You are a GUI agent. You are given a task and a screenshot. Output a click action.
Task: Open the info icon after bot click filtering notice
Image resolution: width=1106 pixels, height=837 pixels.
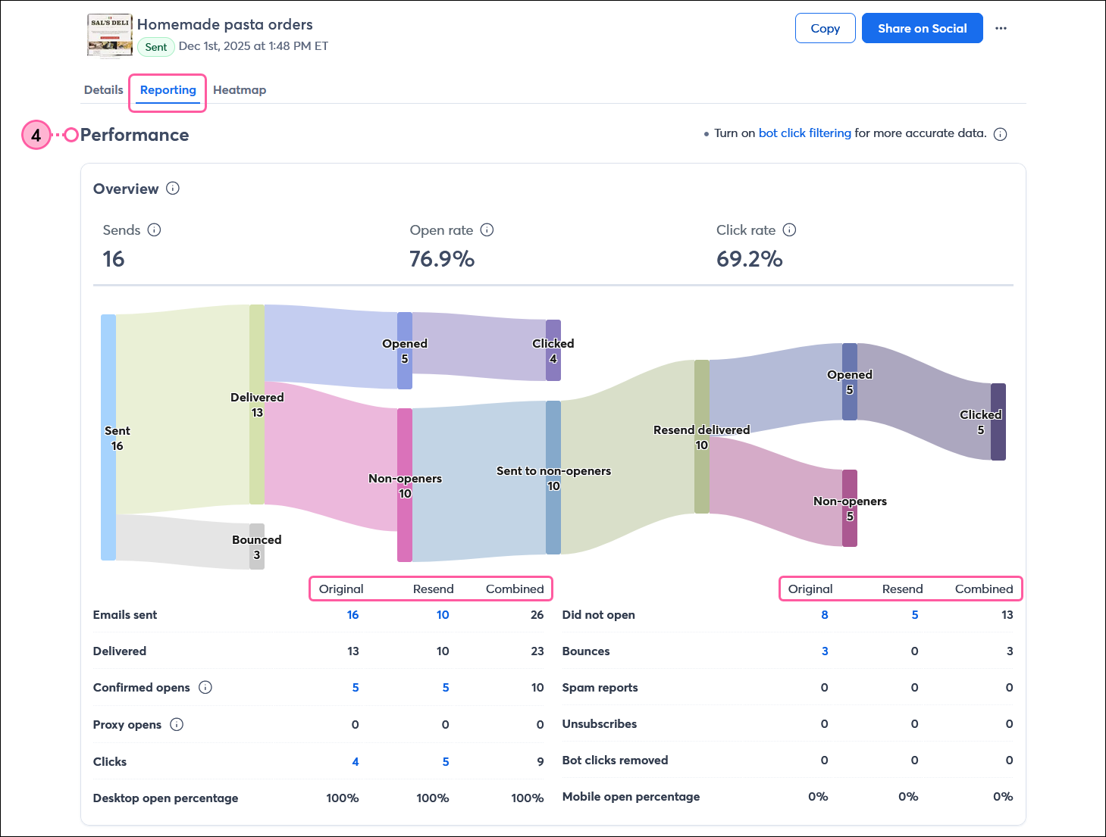(1001, 134)
